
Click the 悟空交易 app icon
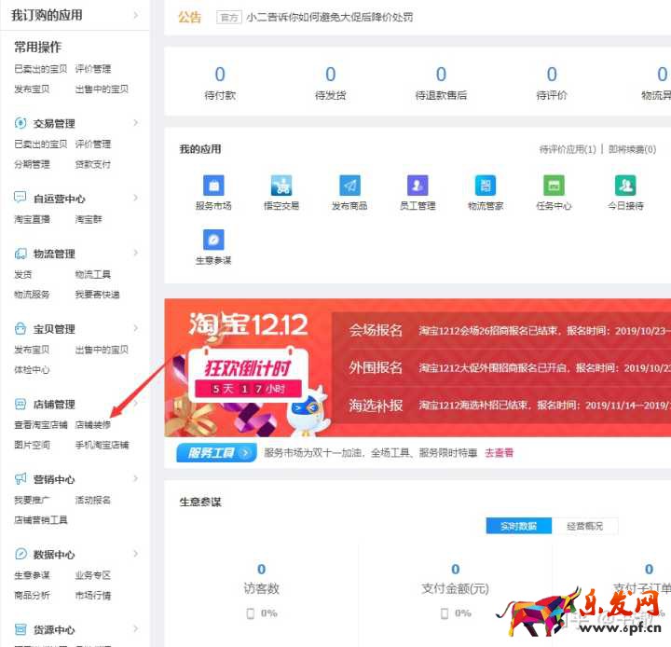(281, 186)
